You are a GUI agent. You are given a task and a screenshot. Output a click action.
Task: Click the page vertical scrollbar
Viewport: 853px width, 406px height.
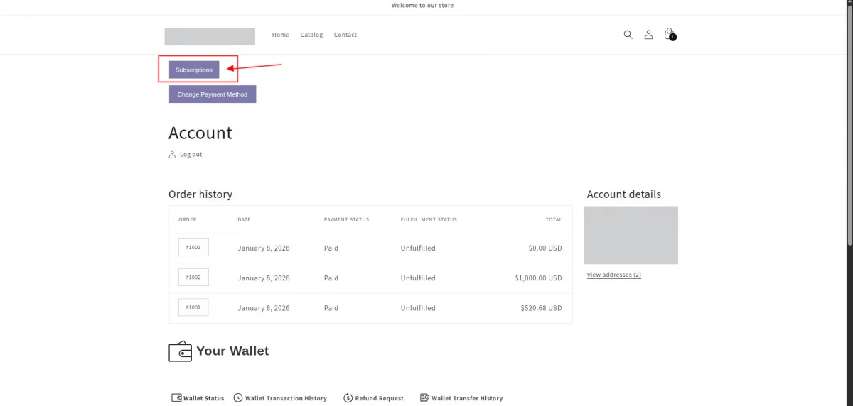[849, 124]
